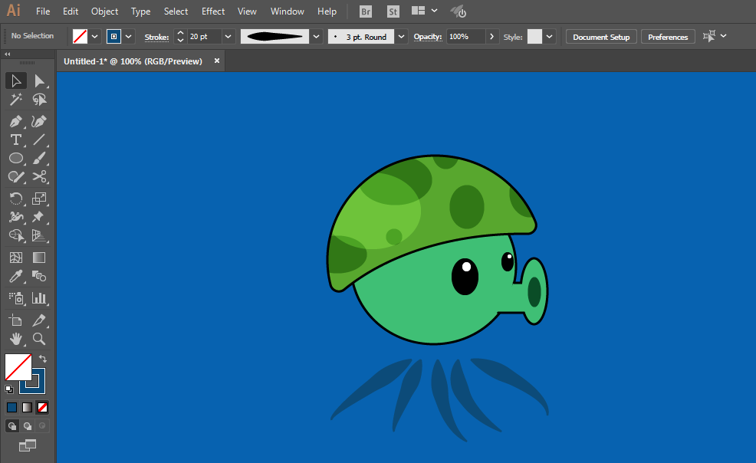Select the Scissors tool
The height and width of the screenshot is (463, 756).
coord(39,177)
